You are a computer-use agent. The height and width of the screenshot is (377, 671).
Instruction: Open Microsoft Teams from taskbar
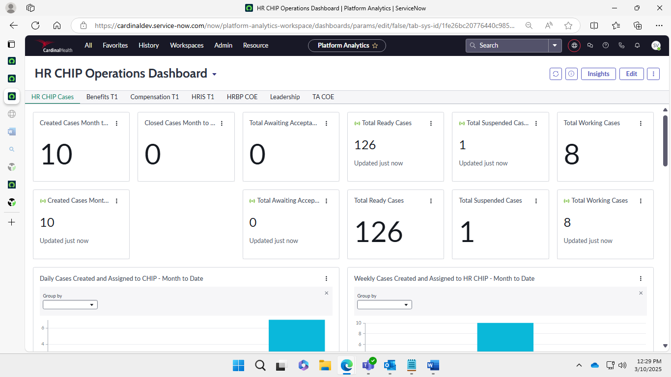[x=368, y=365]
